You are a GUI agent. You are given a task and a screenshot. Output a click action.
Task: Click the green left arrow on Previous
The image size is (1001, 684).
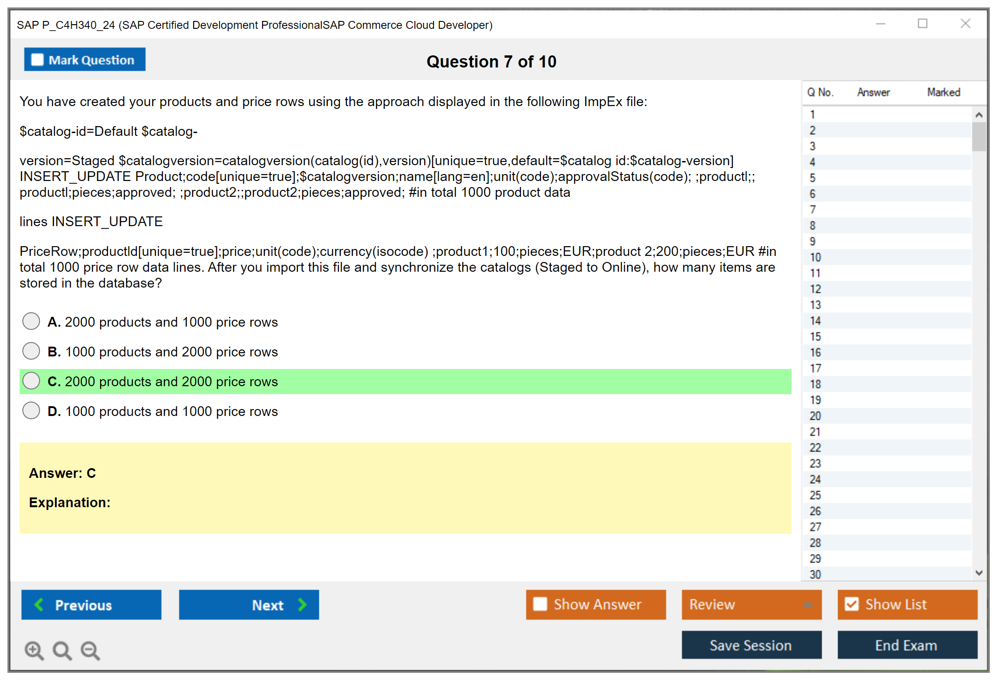pos(39,604)
